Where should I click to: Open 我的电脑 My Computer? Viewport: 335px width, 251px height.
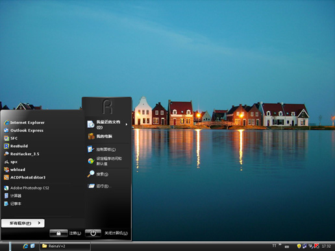100,136
